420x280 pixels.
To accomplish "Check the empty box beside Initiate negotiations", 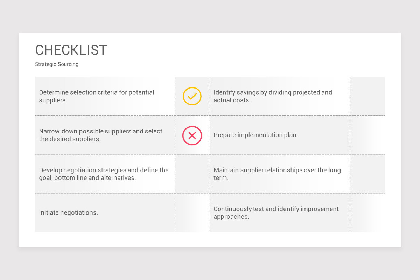I will tap(192, 213).
